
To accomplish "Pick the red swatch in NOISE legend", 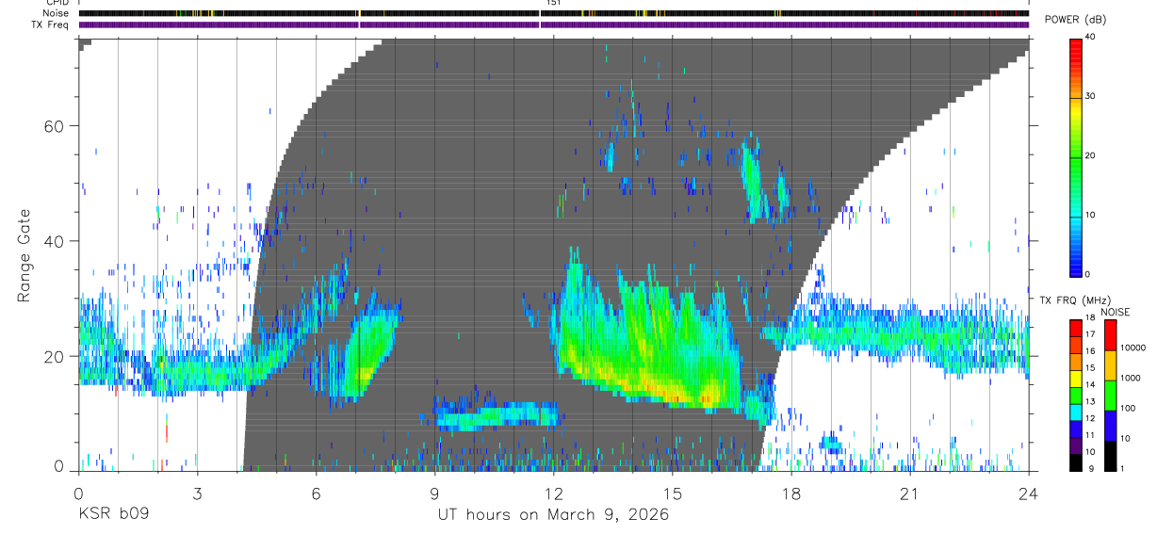I will (x=1110, y=335).
